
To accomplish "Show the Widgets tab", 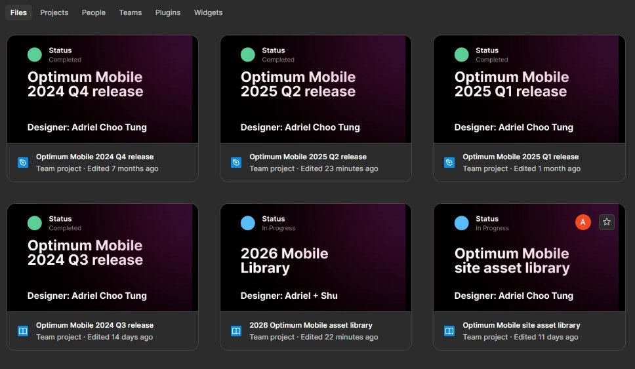I will 208,12.
